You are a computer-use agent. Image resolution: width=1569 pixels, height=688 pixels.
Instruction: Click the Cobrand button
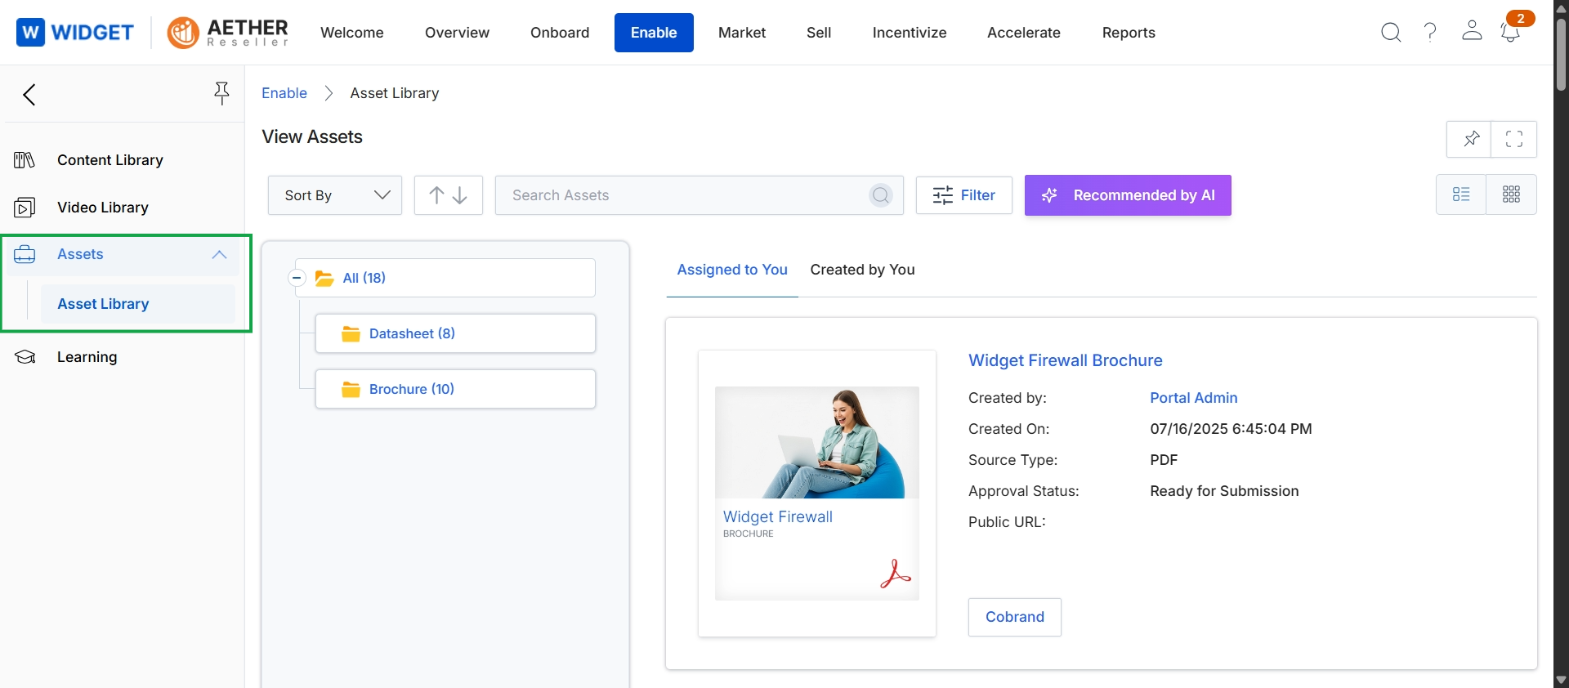click(1015, 617)
